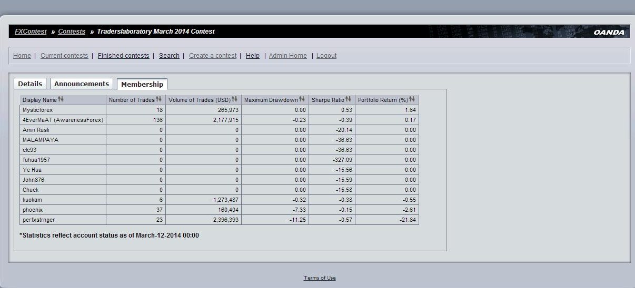This screenshot has height=288, width=635.
Task: Select the clc93 row name
Action: pos(29,150)
